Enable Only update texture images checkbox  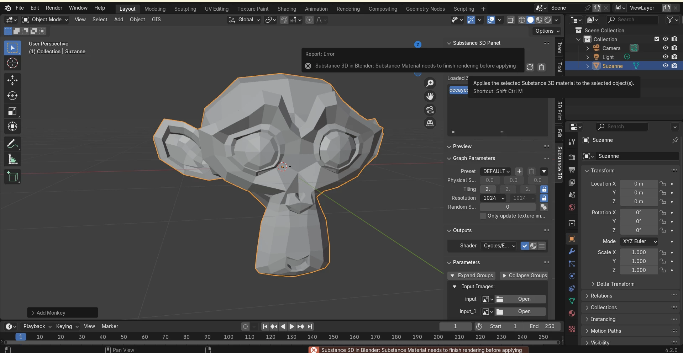(483, 216)
